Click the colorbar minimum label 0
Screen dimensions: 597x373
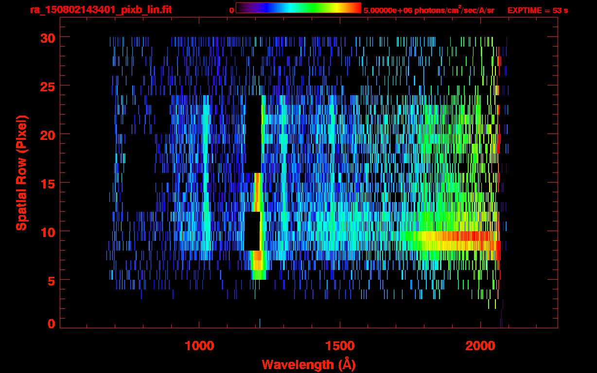[x=231, y=10]
